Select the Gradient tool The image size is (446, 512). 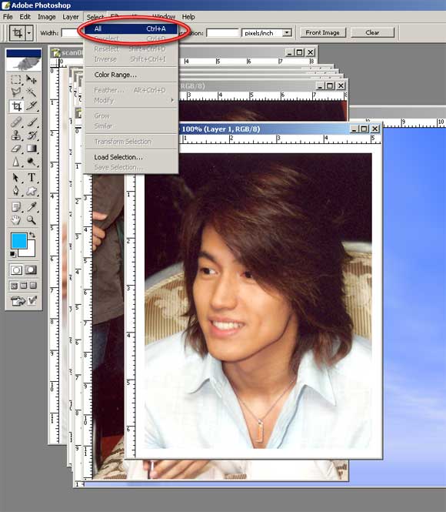32,149
